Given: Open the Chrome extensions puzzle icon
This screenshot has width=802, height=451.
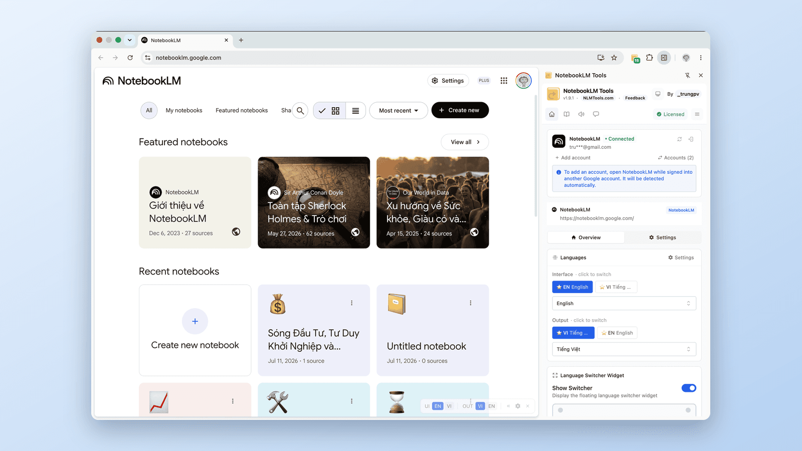Looking at the screenshot, I should click(x=650, y=58).
